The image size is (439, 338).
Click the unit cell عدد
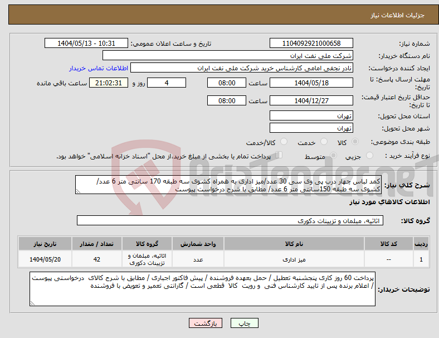pyautogui.click(x=198, y=259)
